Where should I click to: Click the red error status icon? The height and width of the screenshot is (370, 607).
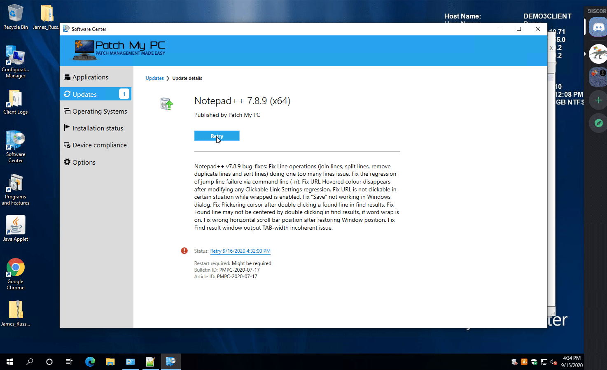(x=184, y=251)
